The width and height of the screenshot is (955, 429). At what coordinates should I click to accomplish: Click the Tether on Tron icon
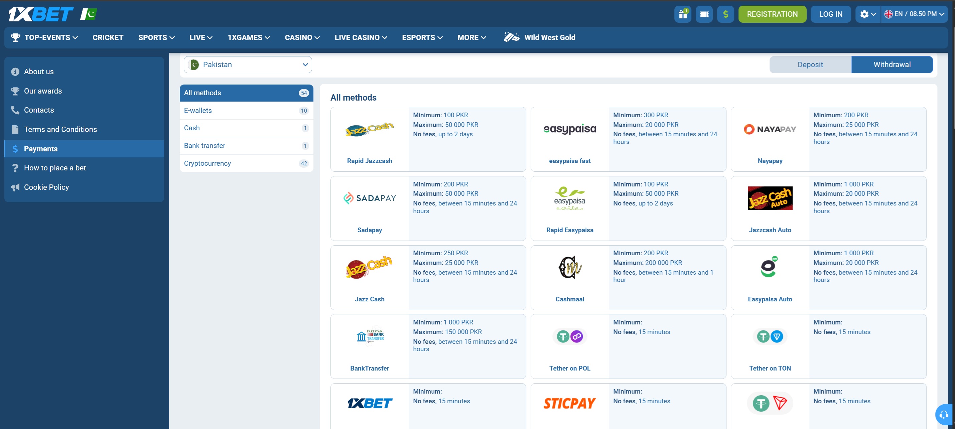(x=770, y=403)
